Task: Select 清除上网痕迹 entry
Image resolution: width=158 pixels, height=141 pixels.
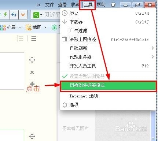Action: tap(108, 40)
